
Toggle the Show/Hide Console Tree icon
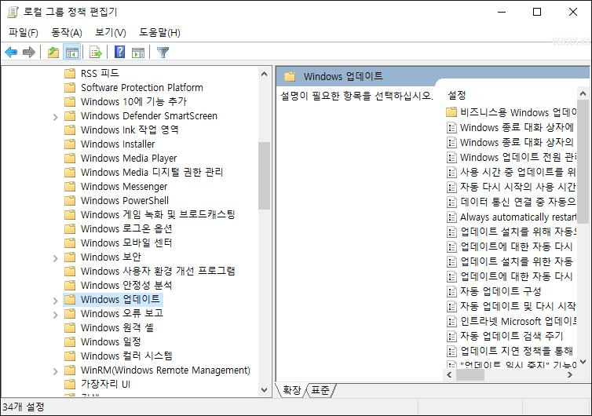pos(71,52)
